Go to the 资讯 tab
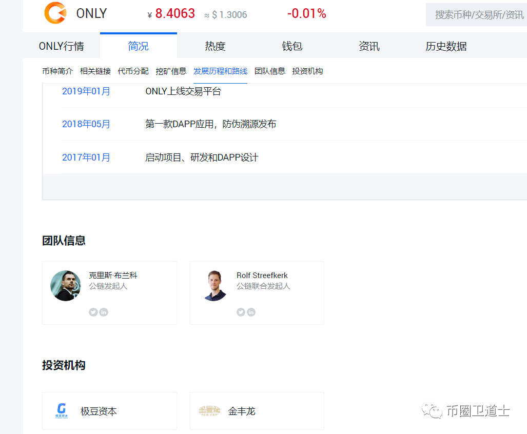The width and height of the screenshot is (527, 434). (x=369, y=46)
